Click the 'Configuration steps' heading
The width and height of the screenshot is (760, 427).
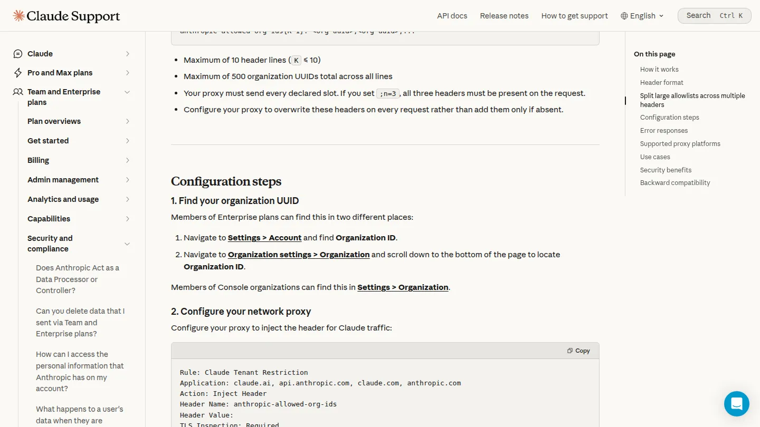(226, 181)
